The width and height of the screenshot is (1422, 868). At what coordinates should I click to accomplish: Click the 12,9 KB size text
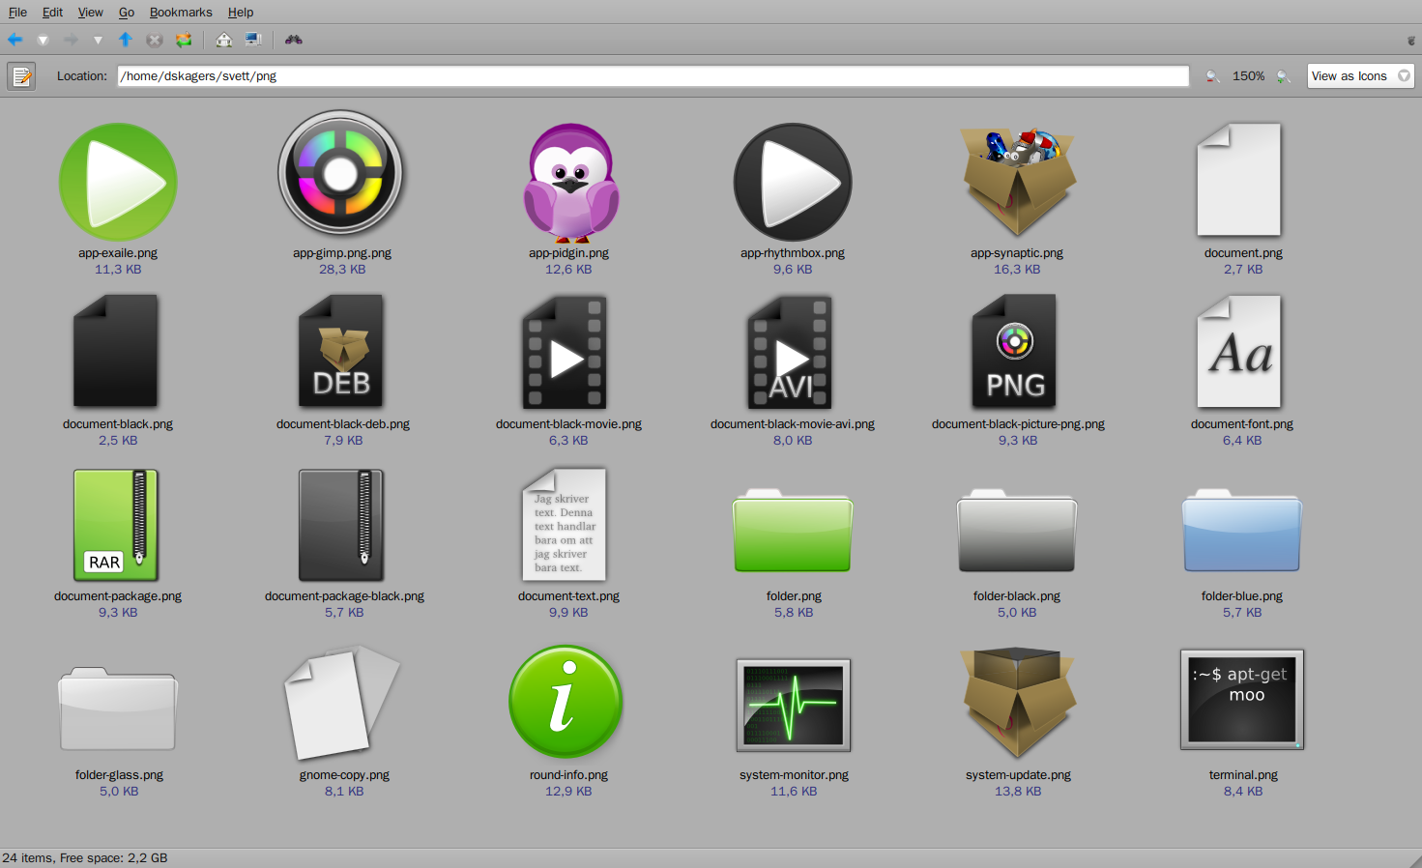[x=568, y=792]
